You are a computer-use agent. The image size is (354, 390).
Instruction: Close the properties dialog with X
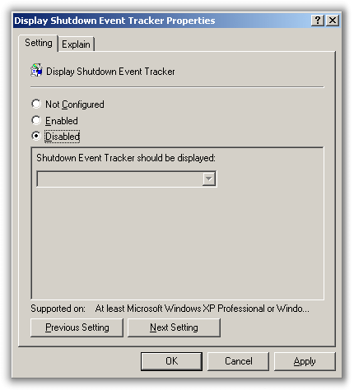coord(333,21)
